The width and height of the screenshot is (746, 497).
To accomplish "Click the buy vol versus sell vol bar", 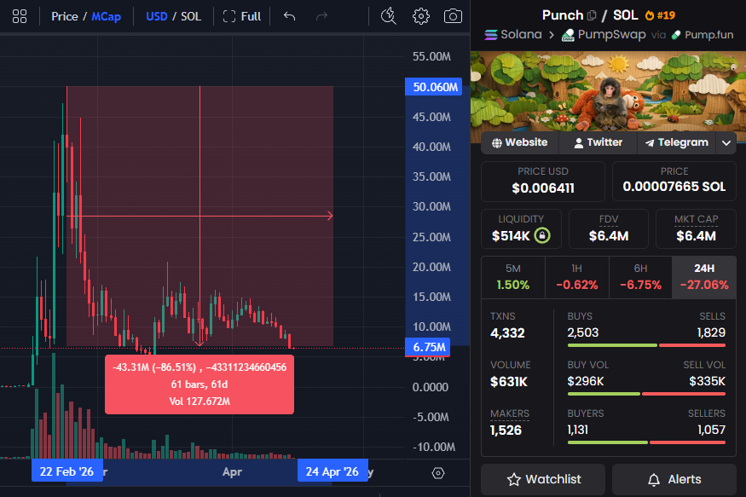I will [x=646, y=394].
